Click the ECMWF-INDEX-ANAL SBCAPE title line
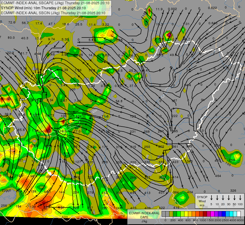 click(x=55, y=3)
